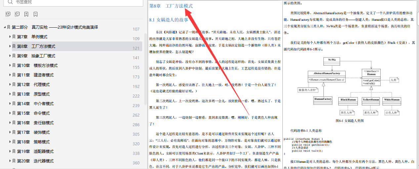
Task: Click bookmark icon beside 第13章 原型模式
Action: (14, 94)
